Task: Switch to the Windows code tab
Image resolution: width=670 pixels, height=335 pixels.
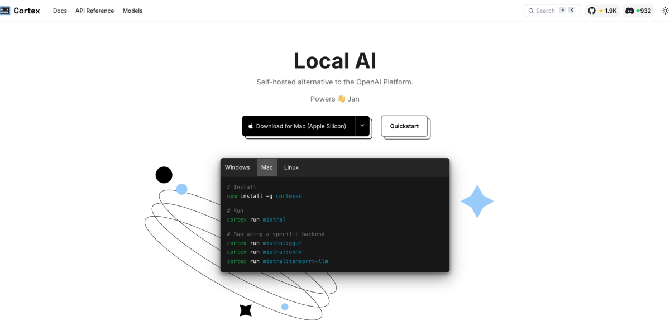Action: [237, 167]
